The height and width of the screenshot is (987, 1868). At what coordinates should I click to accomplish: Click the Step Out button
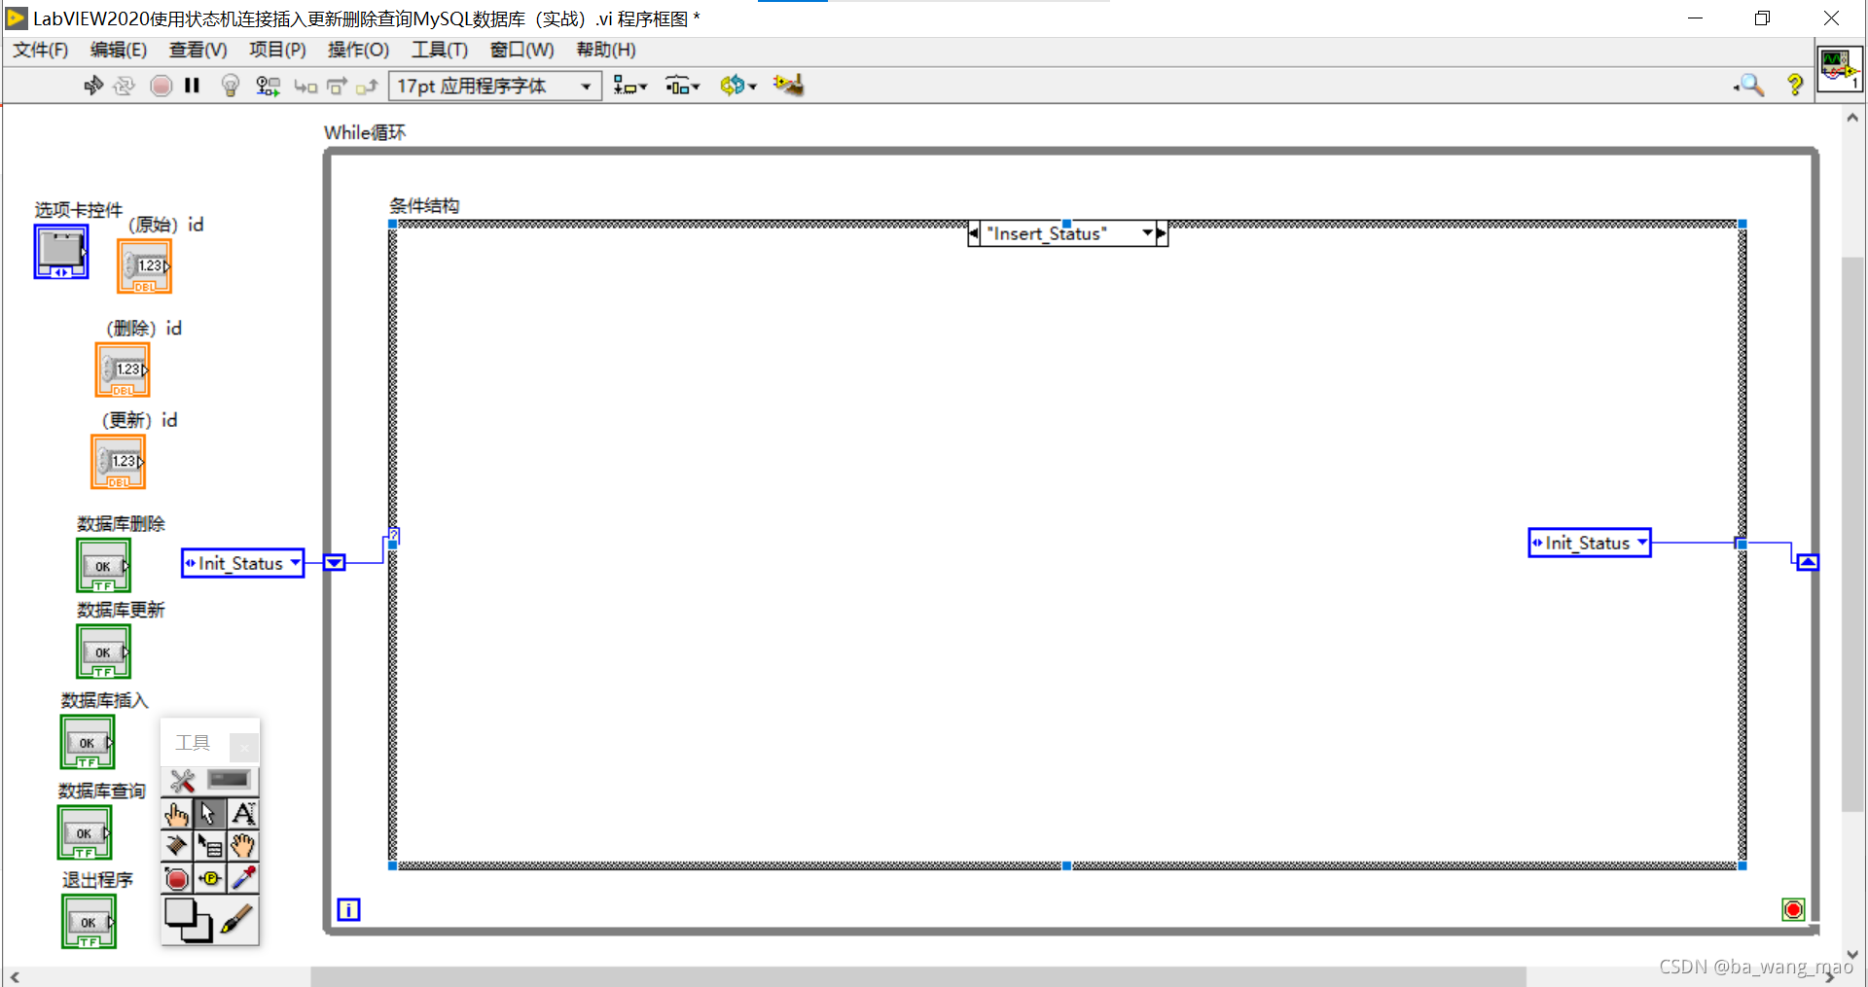coord(367,87)
